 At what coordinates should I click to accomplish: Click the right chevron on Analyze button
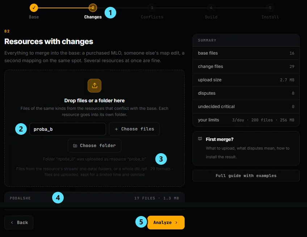point(176,222)
